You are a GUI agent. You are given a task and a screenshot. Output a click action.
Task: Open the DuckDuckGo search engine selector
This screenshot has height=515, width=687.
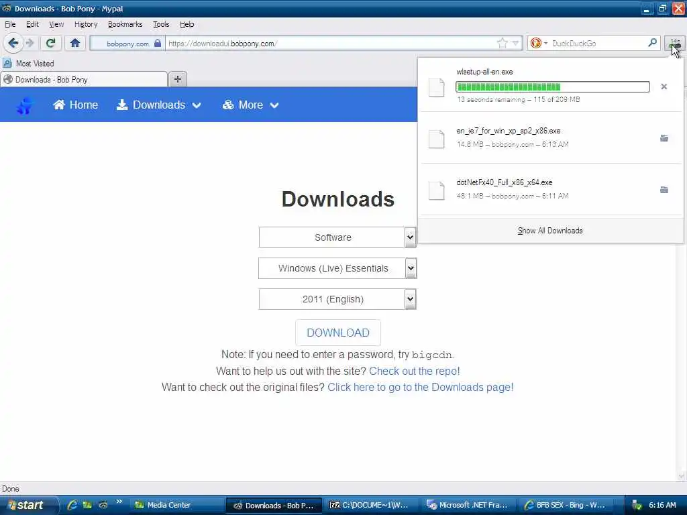[x=539, y=43]
